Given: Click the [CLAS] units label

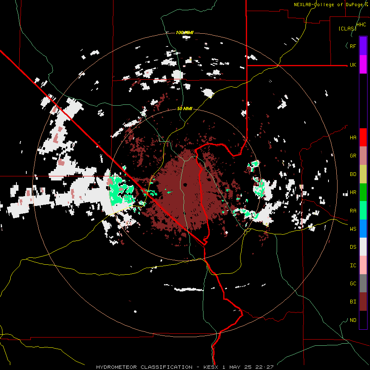Looking at the screenshot, I should click(x=347, y=28).
